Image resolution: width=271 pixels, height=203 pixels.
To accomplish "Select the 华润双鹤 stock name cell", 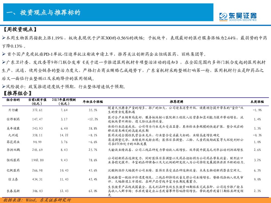I will (13, 150).
